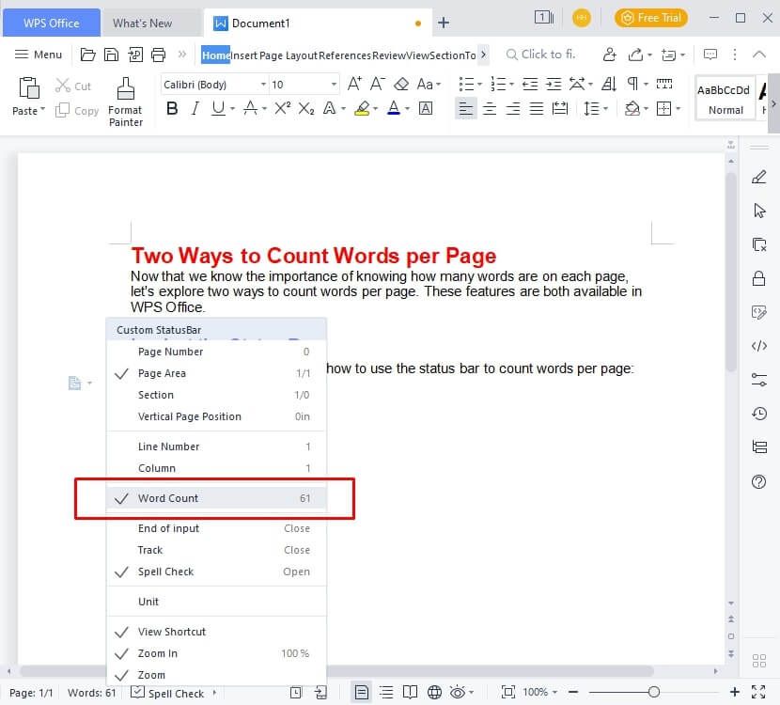Expand the line spacing dropdown
Image resolution: width=780 pixels, height=705 pixels.
click(603, 108)
